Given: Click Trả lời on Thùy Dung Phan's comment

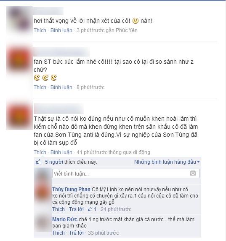Looking at the screenshot, I should point(76,209).
